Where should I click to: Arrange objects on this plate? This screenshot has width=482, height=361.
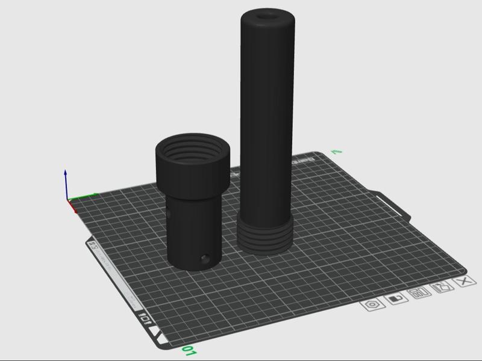pos(419,292)
